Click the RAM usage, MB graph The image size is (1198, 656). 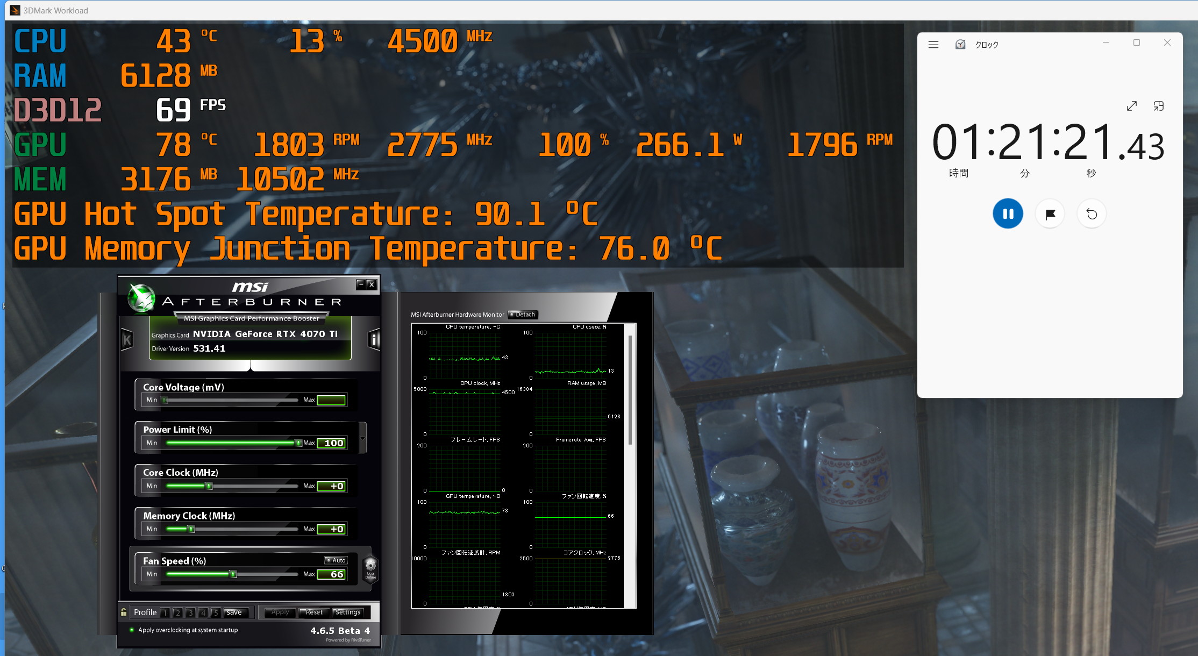(x=571, y=411)
